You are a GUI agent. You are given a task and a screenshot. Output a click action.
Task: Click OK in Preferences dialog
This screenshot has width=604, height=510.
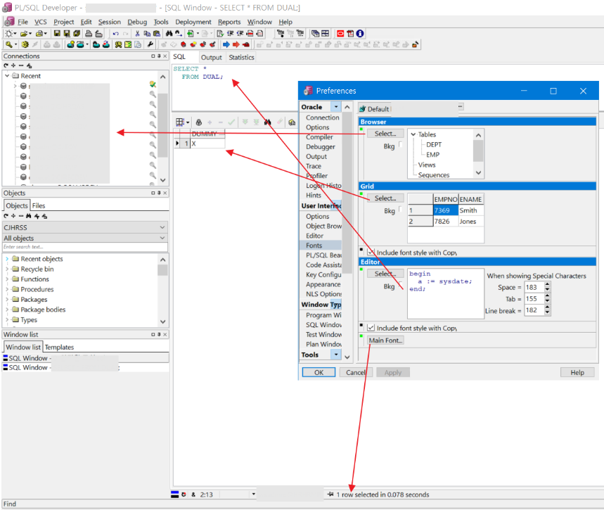(319, 372)
